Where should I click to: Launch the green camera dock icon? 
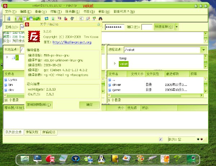pos(191,159)
